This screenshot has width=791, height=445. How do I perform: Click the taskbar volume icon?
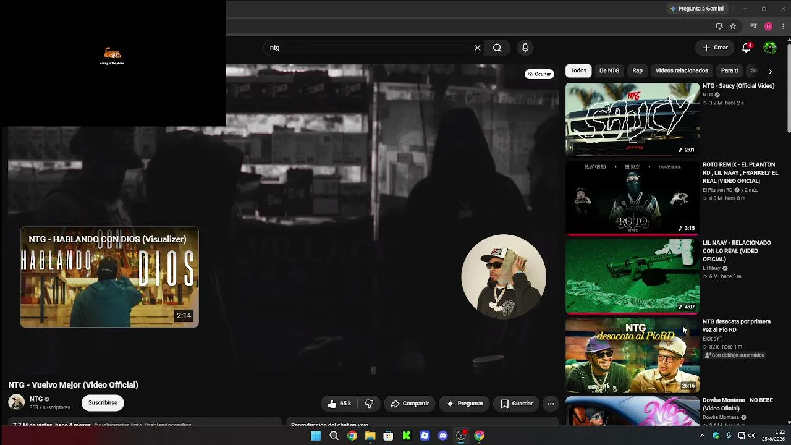coord(752,436)
